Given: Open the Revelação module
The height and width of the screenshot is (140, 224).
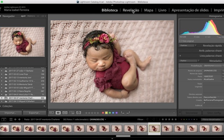Looking at the screenshot, I should (x=131, y=10).
